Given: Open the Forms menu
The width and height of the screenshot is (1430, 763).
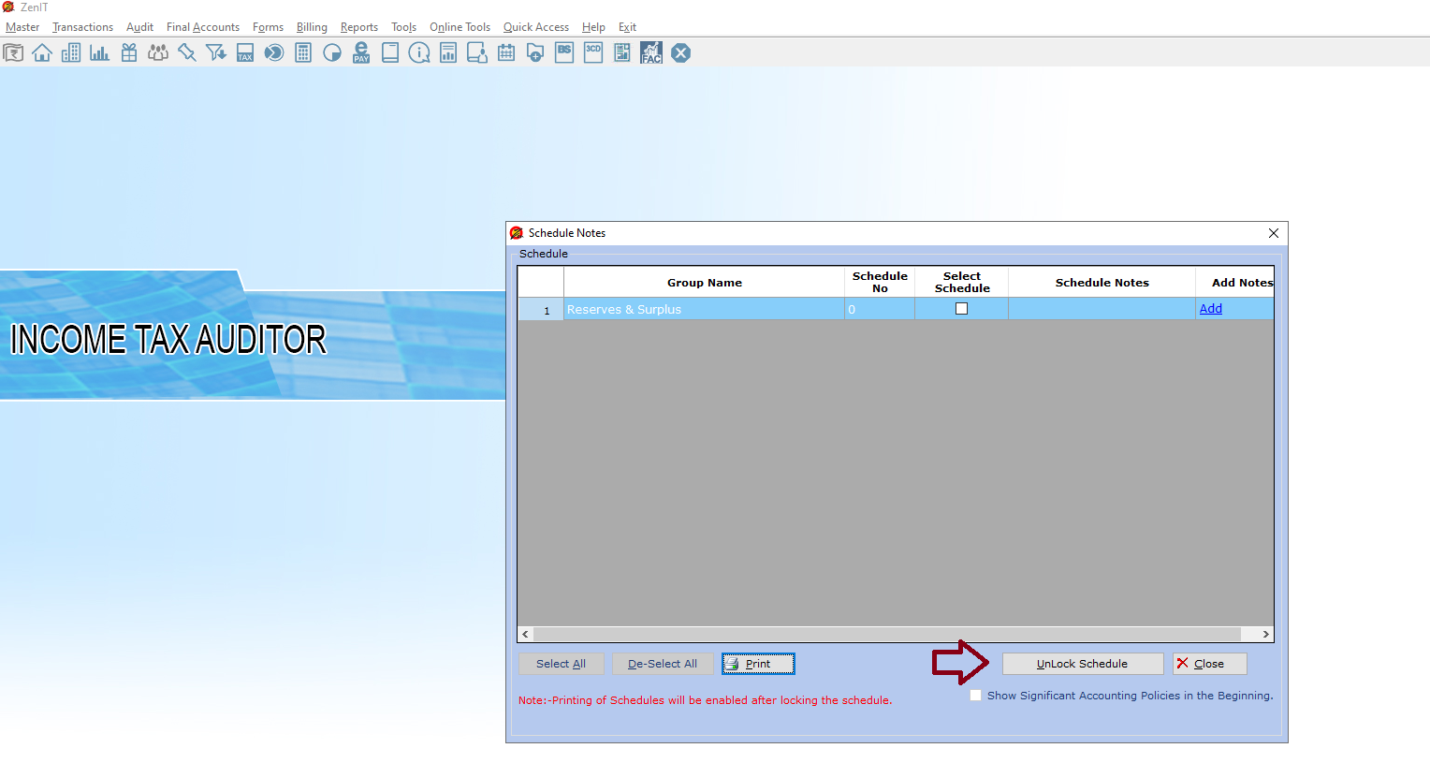Looking at the screenshot, I should click(x=268, y=27).
